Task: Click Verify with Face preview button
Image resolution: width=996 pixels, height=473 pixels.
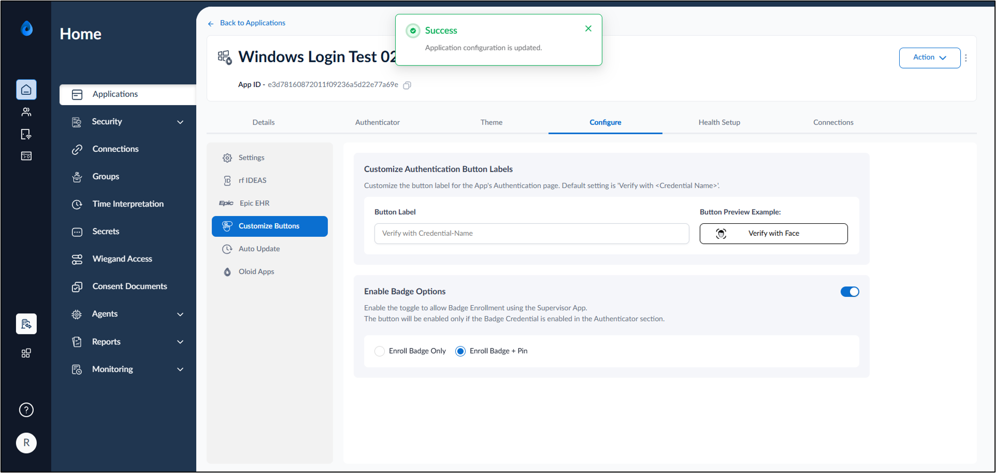Action: [774, 234]
